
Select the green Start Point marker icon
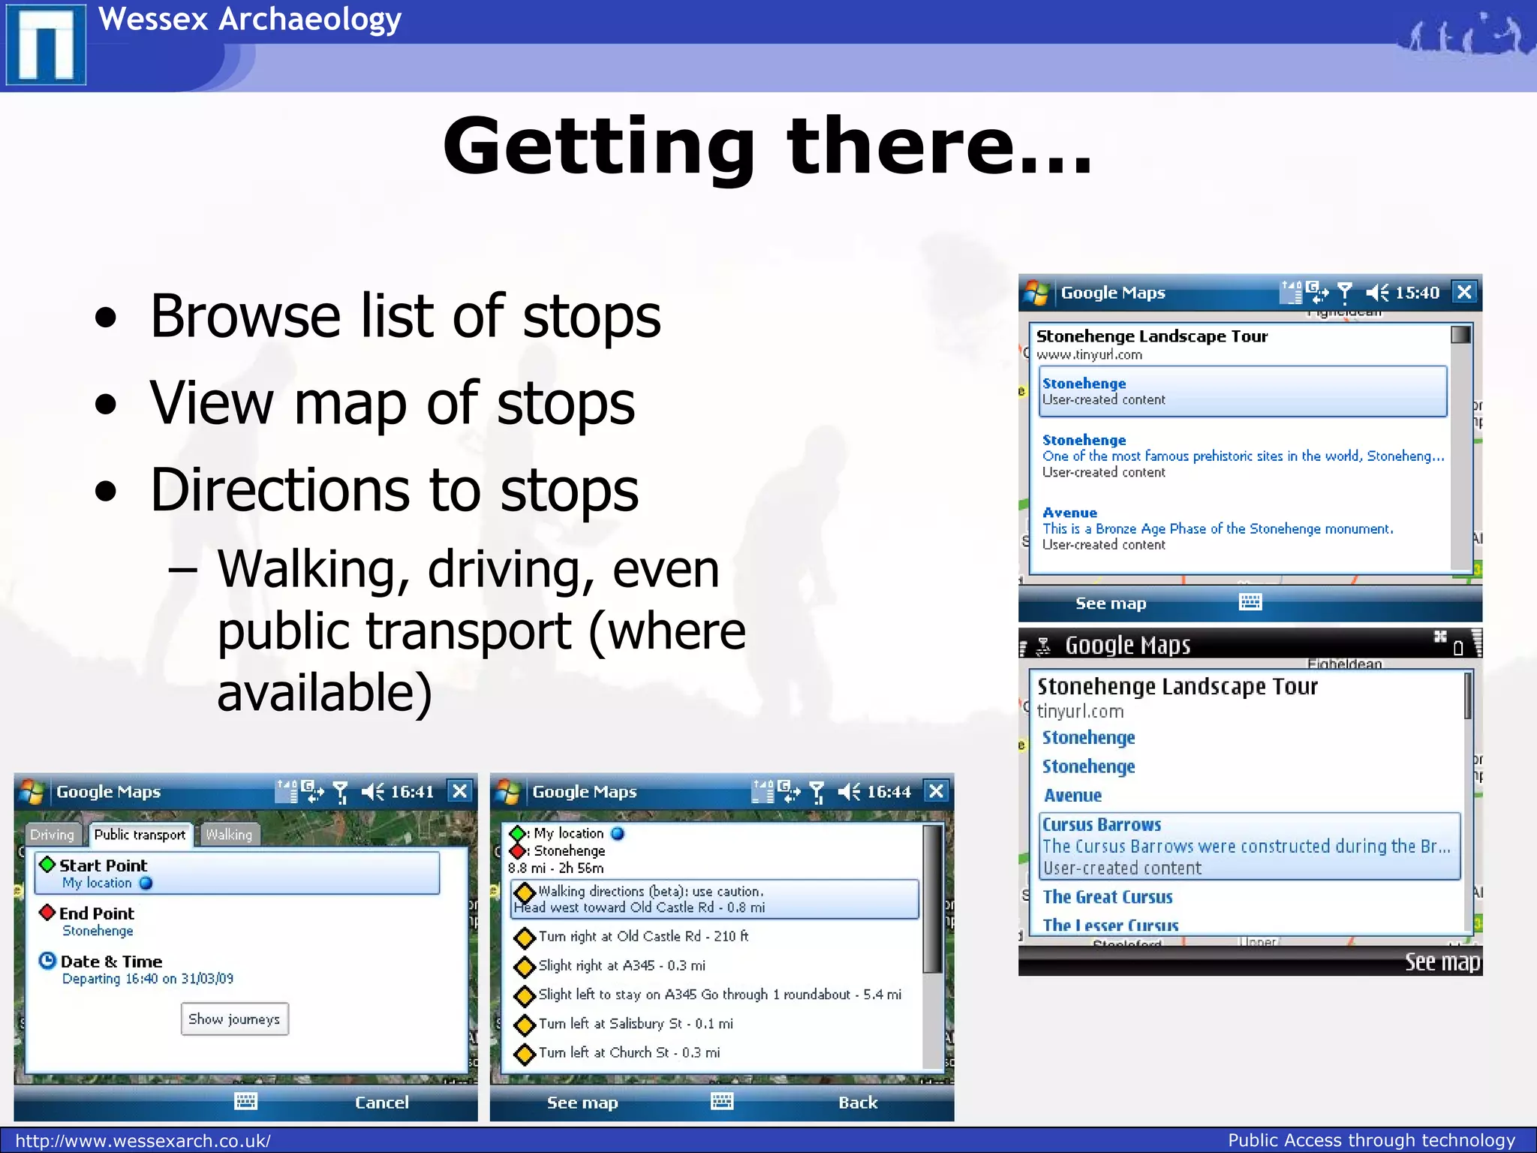click(x=47, y=865)
